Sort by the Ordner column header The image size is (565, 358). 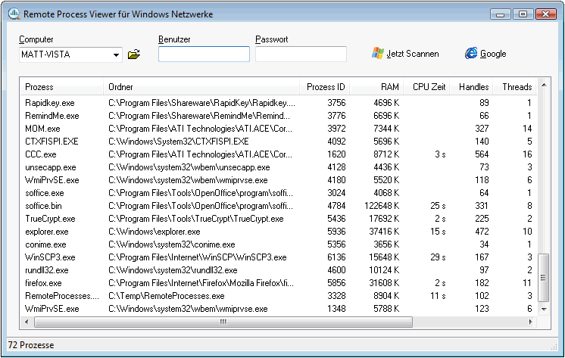pyautogui.click(x=201, y=87)
